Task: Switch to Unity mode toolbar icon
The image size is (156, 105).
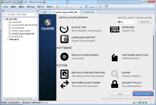Action: [x=100, y=7]
